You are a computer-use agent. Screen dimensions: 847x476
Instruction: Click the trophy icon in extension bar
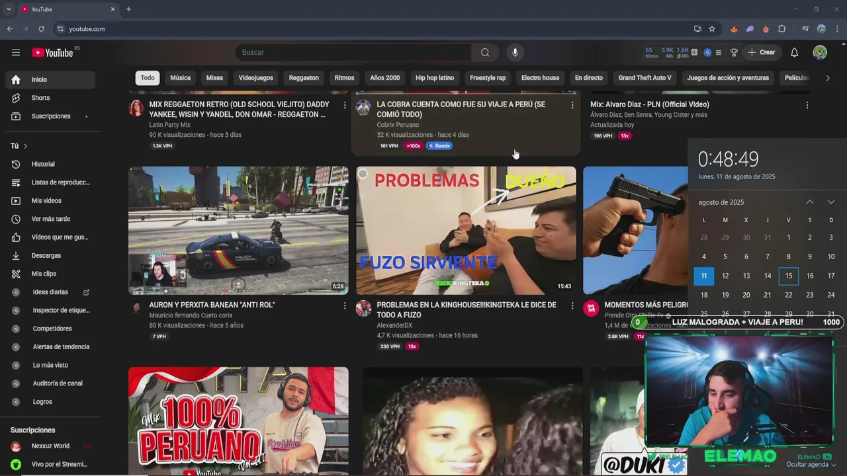(x=734, y=52)
